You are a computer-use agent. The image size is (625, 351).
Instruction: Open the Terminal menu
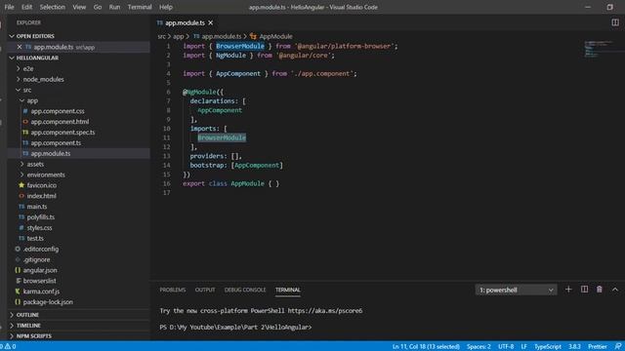point(140,7)
